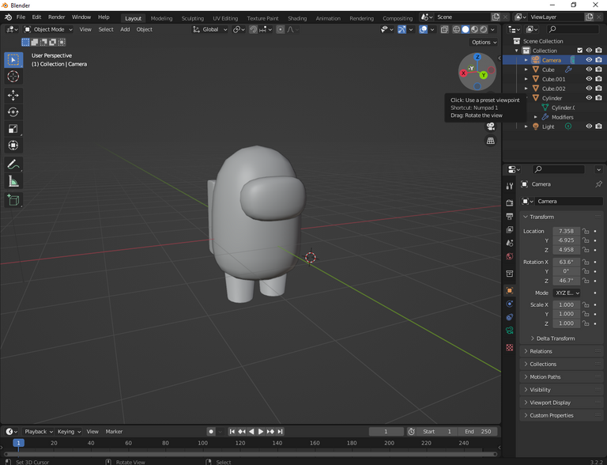Hide Cylinder in viewport via eye icon
607x465 pixels.
(x=589, y=98)
